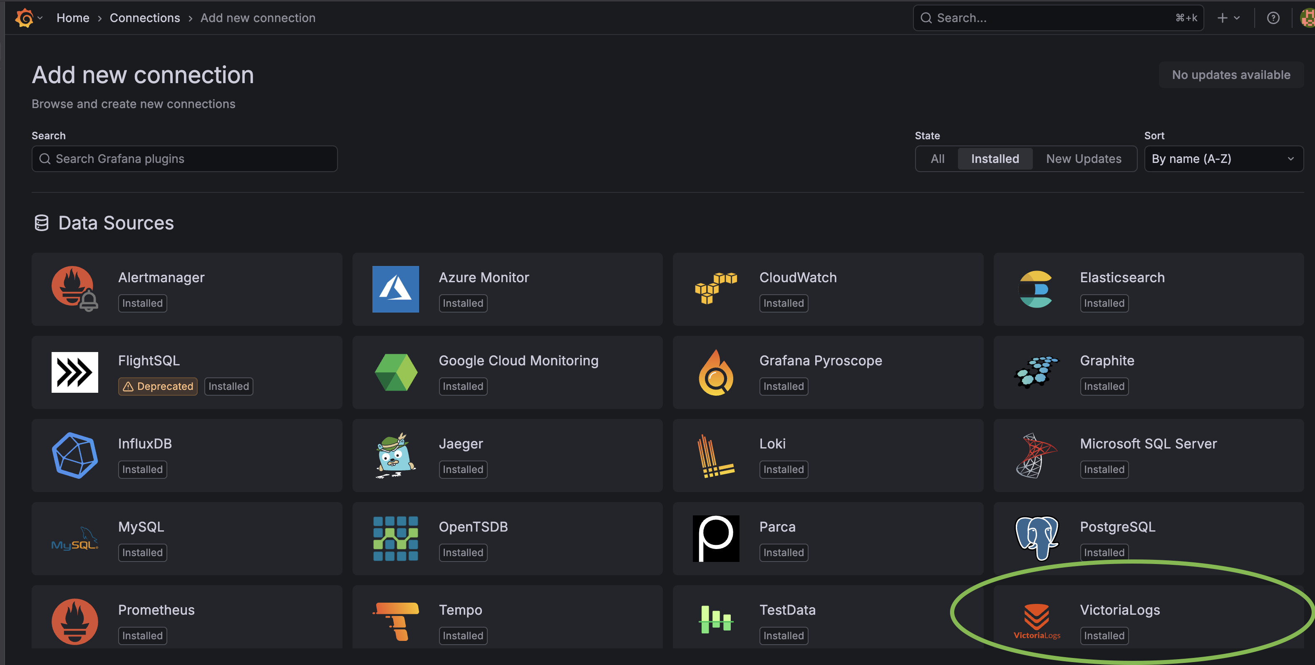Click the Graphite dots icon

(1036, 372)
